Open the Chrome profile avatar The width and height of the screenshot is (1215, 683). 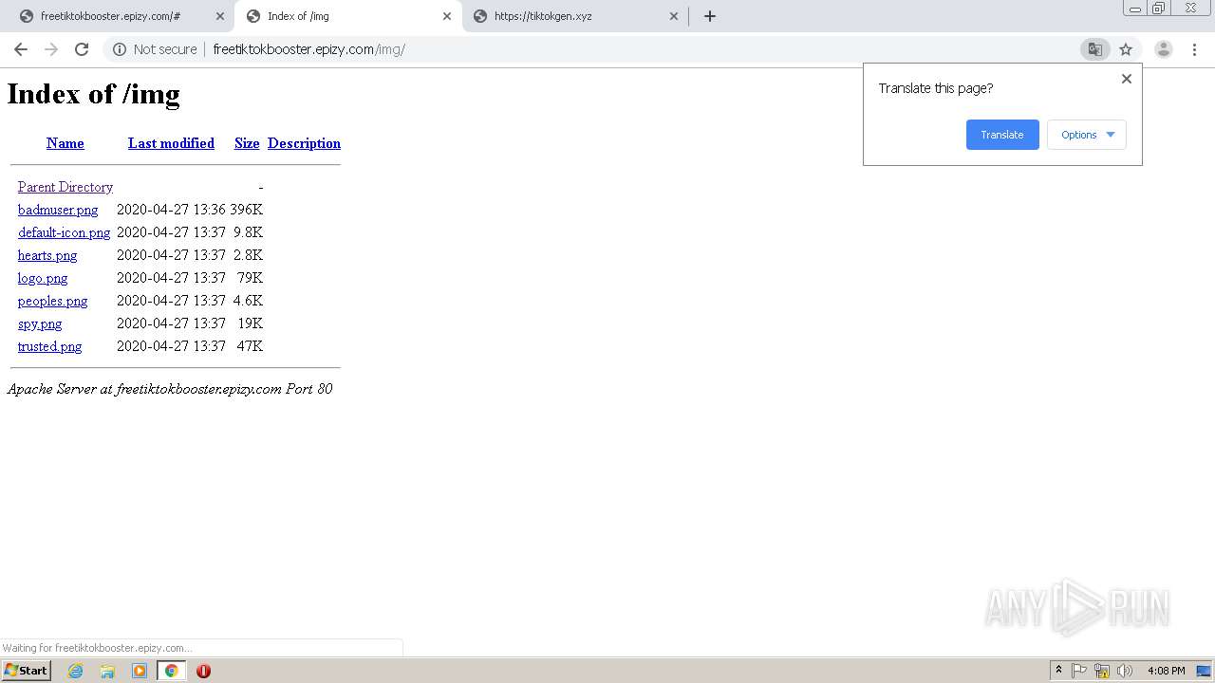(1164, 49)
